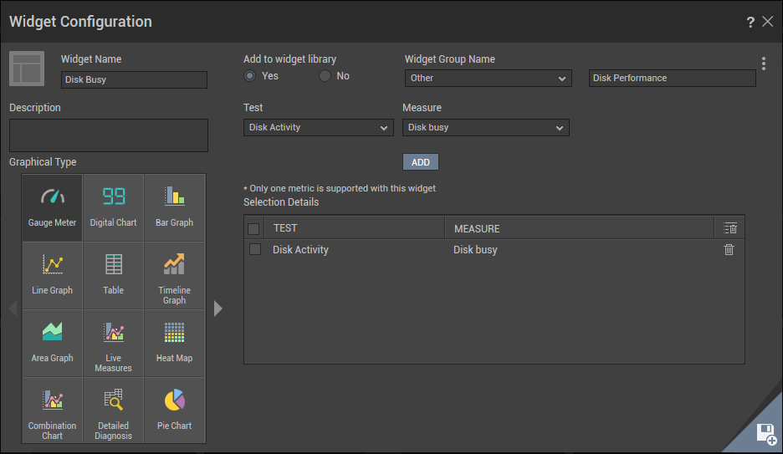This screenshot has width=783, height=454.
Task: Close the Widget Configuration dialog
Action: [768, 22]
